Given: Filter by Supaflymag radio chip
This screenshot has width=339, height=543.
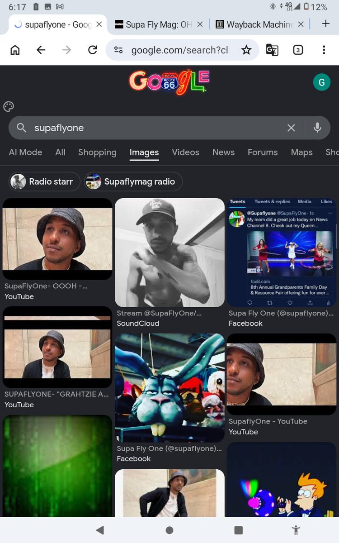Looking at the screenshot, I should coord(133,181).
